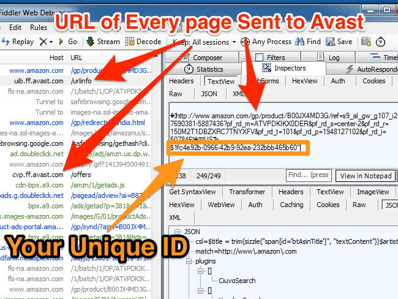Screen dimensions: 398x299
Task: Switch to the Composer tab
Action: tap(202, 58)
